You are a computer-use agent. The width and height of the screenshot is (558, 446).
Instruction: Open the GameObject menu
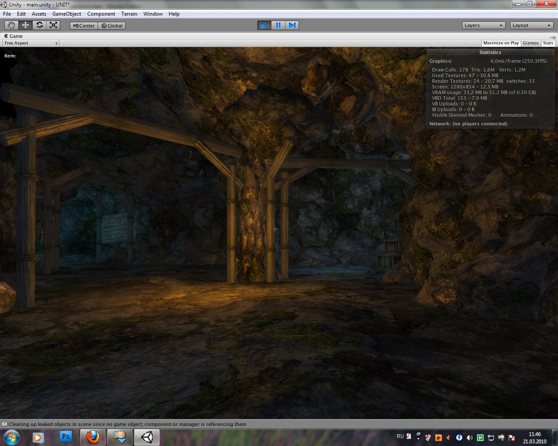[x=66, y=14]
